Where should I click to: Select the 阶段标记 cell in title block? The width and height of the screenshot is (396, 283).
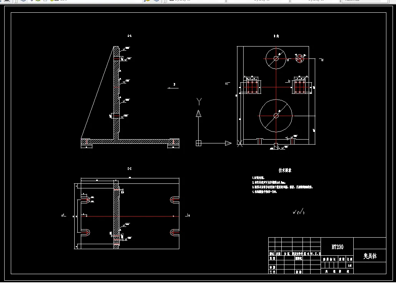[x=329, y=259]
